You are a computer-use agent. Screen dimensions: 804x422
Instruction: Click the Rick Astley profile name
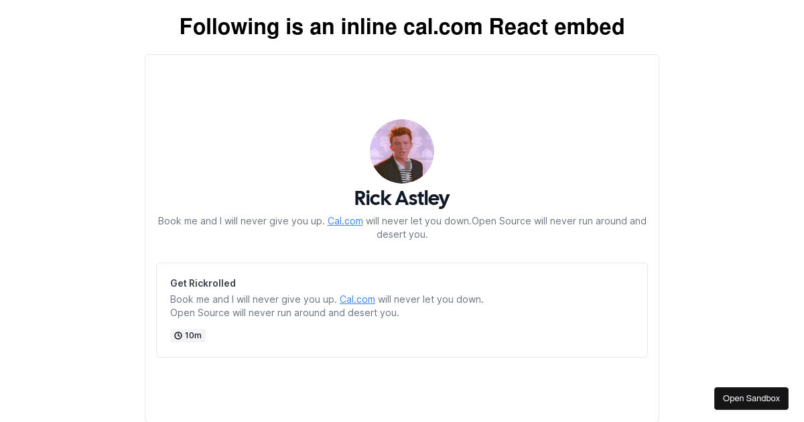pos(402,198)
